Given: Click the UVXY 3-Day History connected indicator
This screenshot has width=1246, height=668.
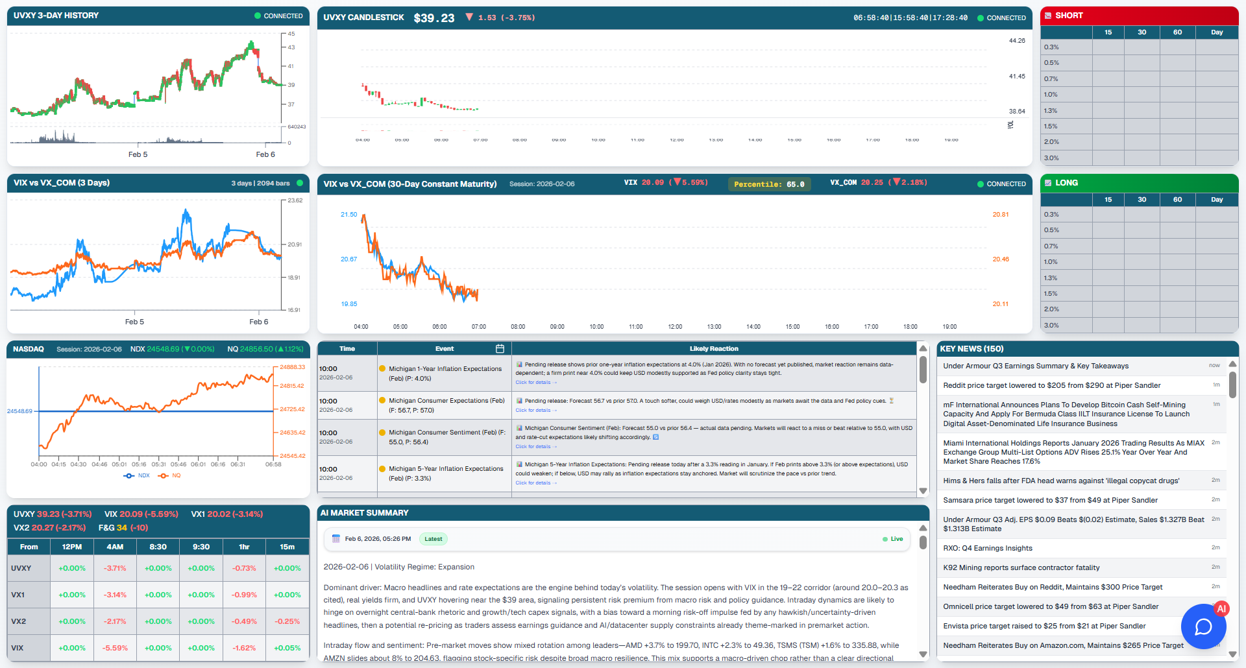Looking at the screenshot, I should [278, 16].
